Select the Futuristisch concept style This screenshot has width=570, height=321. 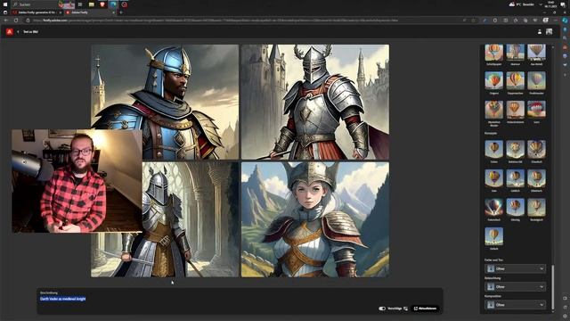pyautogui.click(x=493, y=208)
